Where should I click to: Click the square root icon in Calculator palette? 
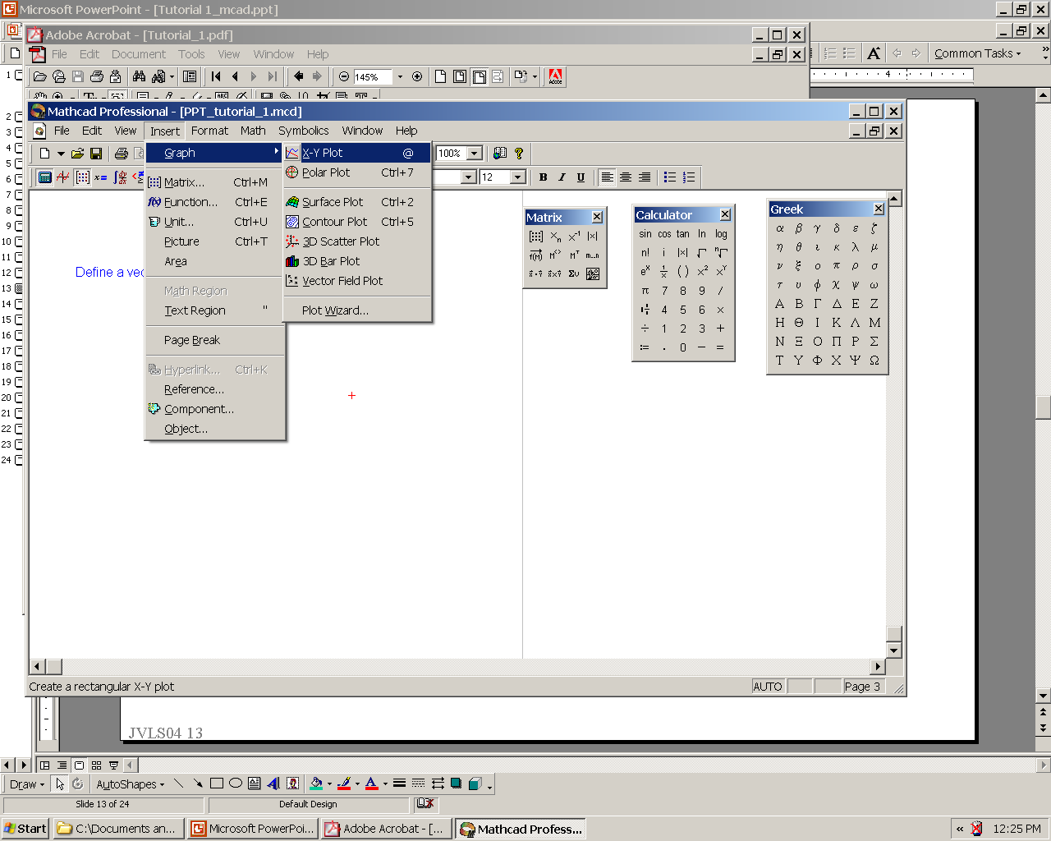coord(702,253)
